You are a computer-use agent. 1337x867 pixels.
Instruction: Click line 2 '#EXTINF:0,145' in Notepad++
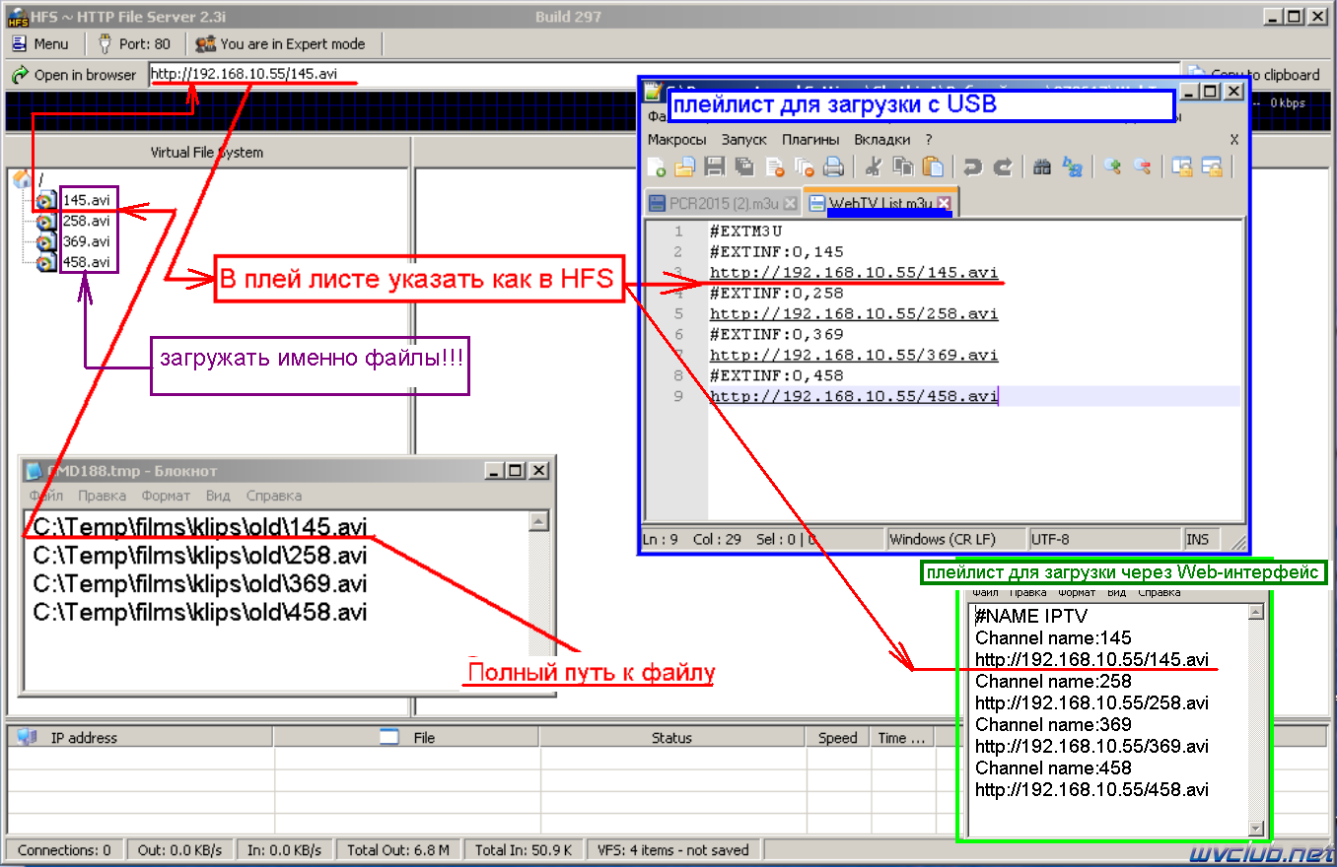coord(776,252)
